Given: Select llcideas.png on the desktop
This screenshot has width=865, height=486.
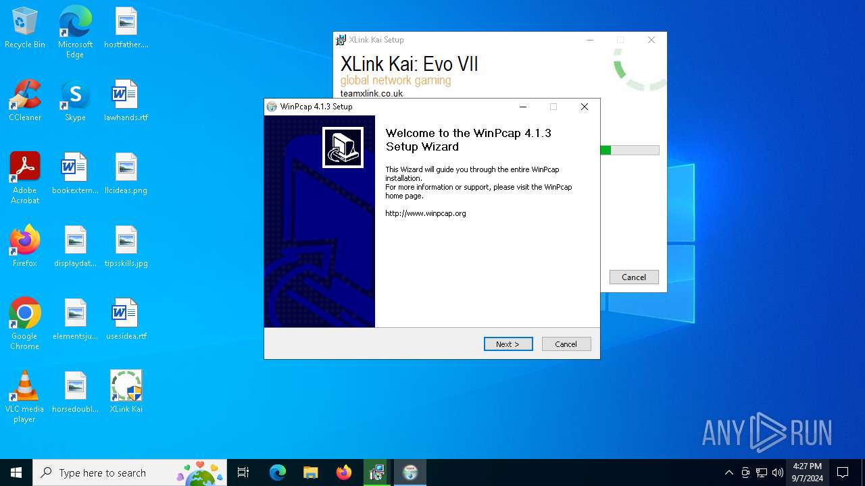Looking at the screenshot, I should pyautogui.click(x=126, y=174).
